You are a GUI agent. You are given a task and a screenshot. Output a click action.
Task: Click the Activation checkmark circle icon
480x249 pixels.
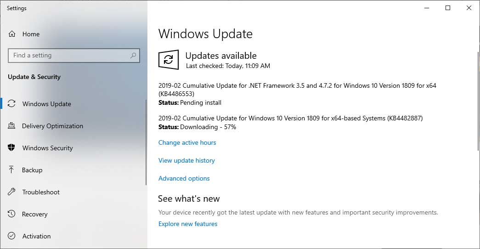click(x=12, y=236)
